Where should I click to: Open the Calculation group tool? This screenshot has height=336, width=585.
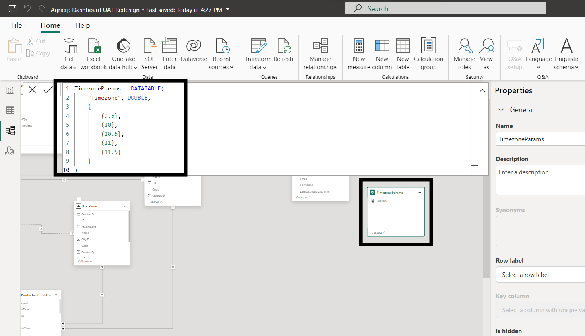pyautogui.click(x=428, y=52)
